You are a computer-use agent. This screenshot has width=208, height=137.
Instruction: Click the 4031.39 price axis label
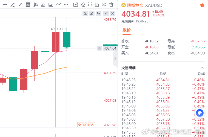tap(110, 73)
